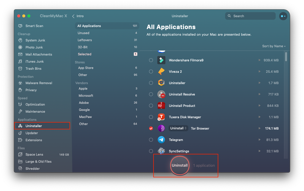Screen dimensions: 304x191
Task: Open the Sort by Name dropdown
Action: (x=274, y=46)
